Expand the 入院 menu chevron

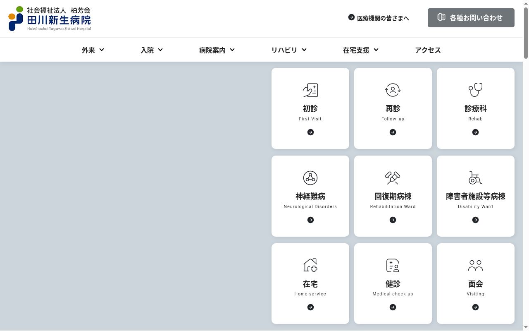(x=160, y=50)
